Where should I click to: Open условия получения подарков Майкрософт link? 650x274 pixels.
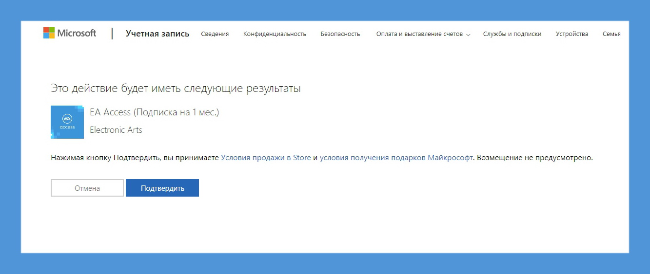[396, 158]
